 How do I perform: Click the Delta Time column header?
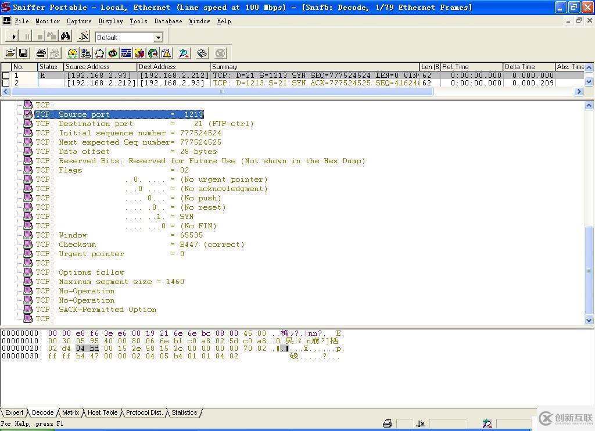coord(529,67)
